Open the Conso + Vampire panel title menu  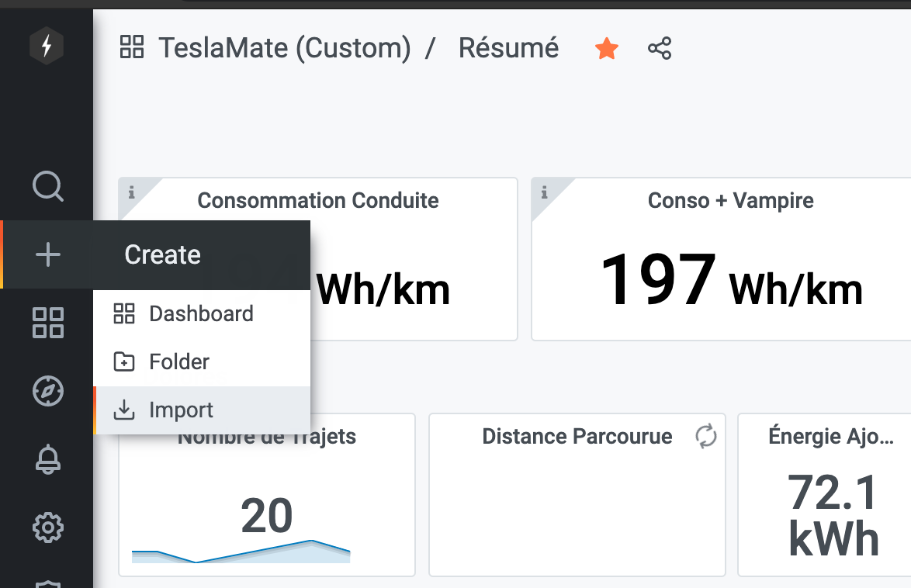pos(730,200)
